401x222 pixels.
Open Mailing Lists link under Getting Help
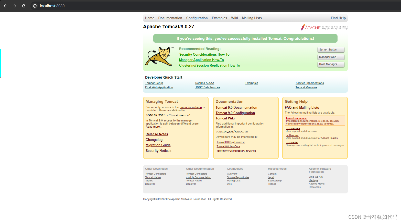click(309, 108)
